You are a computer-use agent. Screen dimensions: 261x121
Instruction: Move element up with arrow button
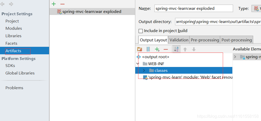(185, 49)
